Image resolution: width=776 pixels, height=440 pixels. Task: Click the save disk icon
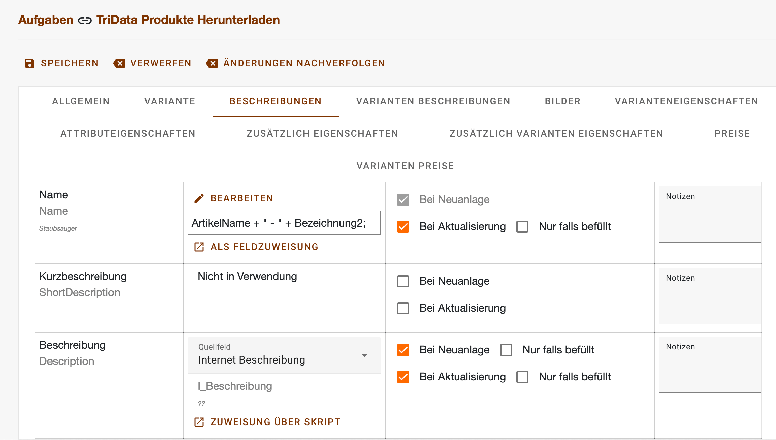(x=30, y=63)
